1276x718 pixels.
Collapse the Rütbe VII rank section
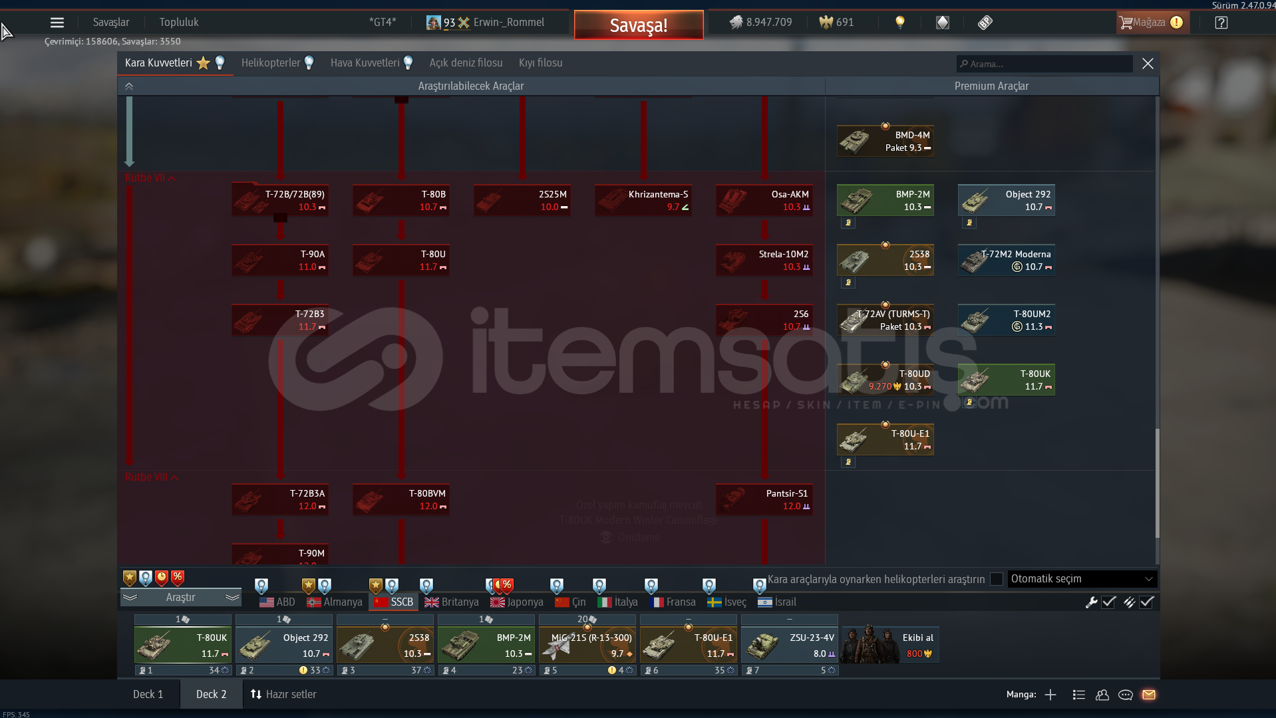click(150, 178)
